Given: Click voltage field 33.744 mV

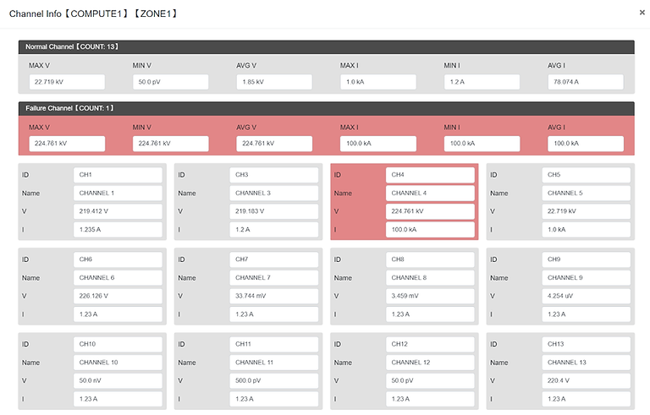Looking at the screenshot, I should 274,296.
